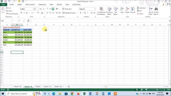
Task: Click the Save icon in quick access toolbar
Action: tap(6, 1)
